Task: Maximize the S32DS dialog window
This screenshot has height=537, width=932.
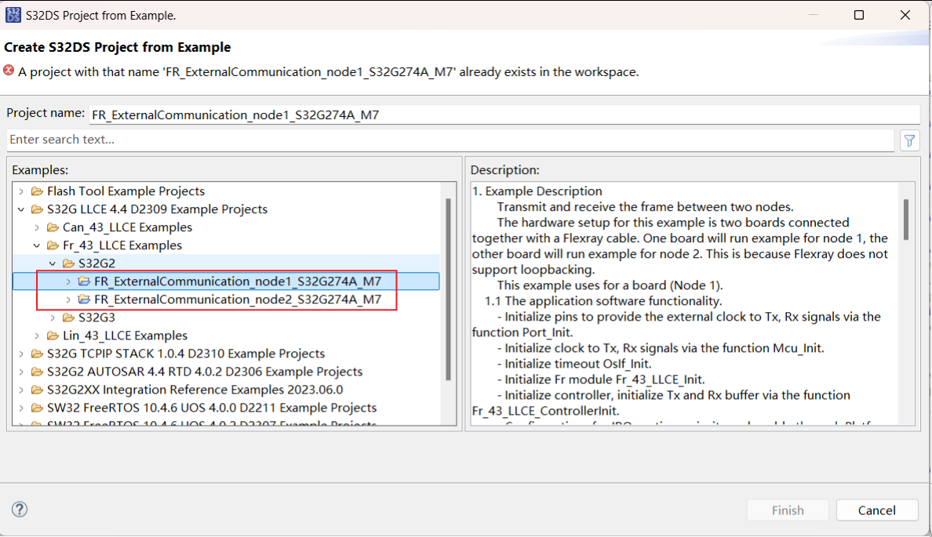Action: click(x=859, y=15)
